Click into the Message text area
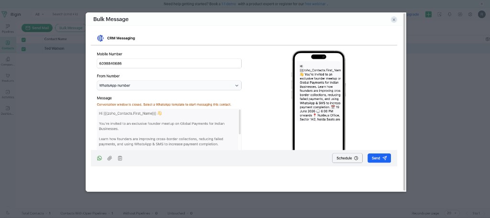Image resolution: width=490 pixels, height=218 pixels. pyautogui.click(x=167, y=129)
